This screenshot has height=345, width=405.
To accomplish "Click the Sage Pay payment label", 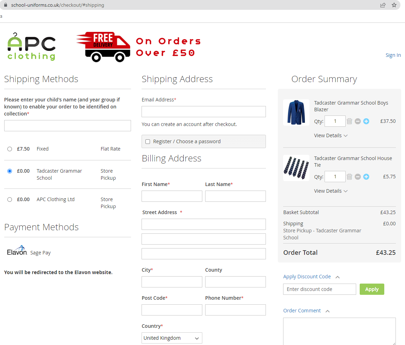I will tap(40, 253).
